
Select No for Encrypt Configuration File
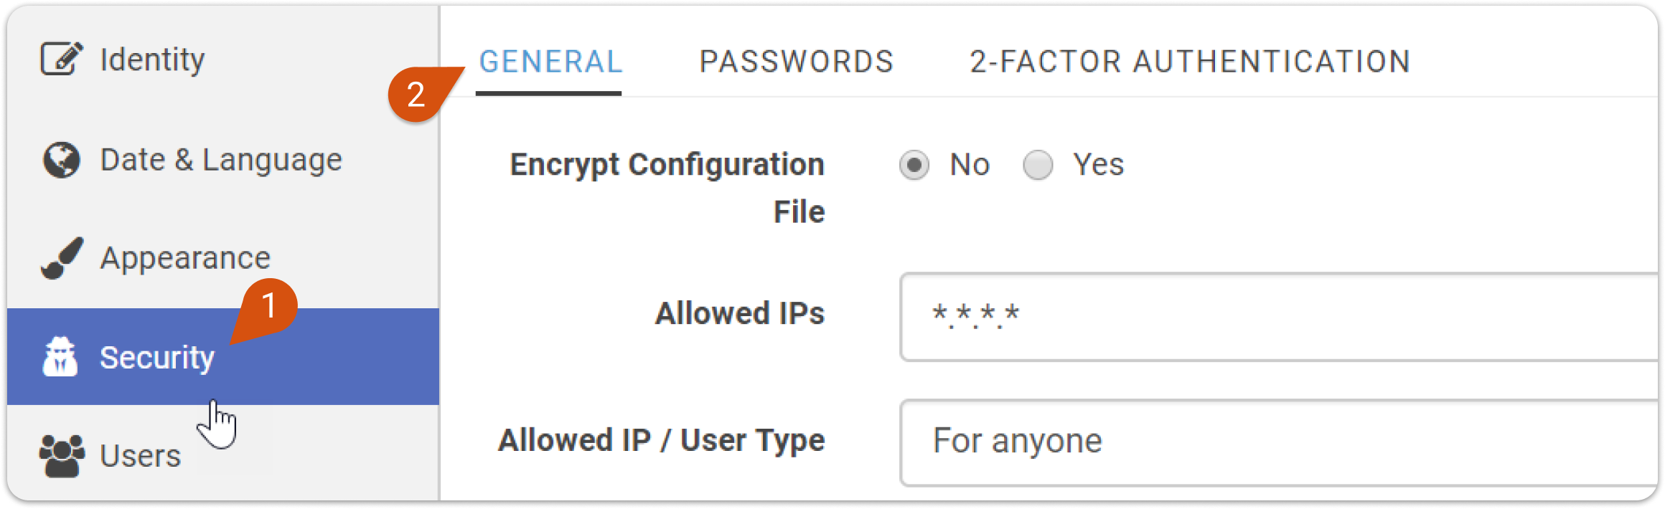(x=914, y=165)
